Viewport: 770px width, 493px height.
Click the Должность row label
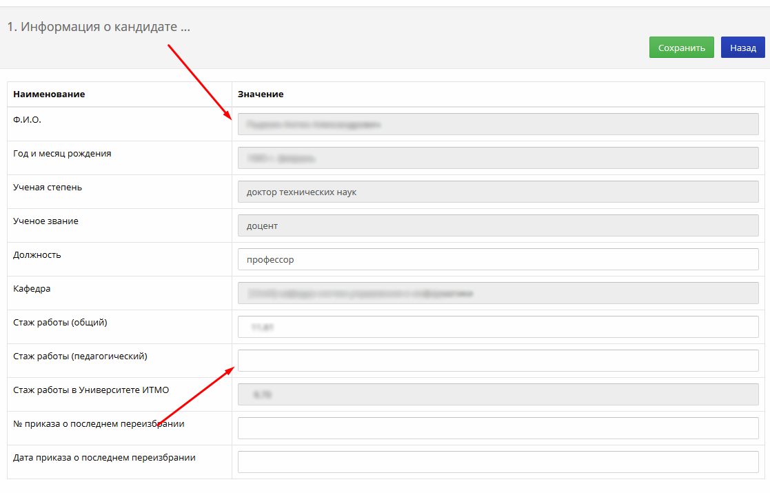[37, 255]
